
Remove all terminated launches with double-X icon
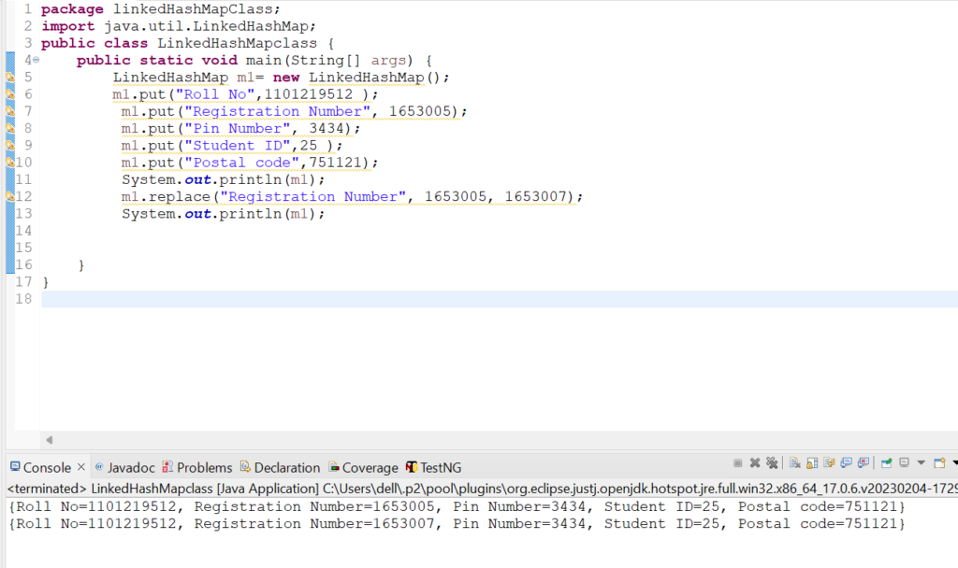(772, 463)
